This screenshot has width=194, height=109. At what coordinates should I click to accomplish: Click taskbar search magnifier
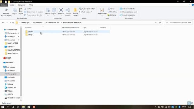[8, 107]
